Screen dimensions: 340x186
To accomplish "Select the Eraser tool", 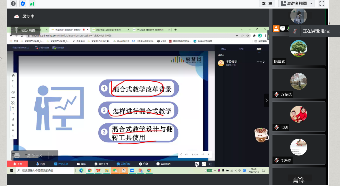I will point(13,119).
